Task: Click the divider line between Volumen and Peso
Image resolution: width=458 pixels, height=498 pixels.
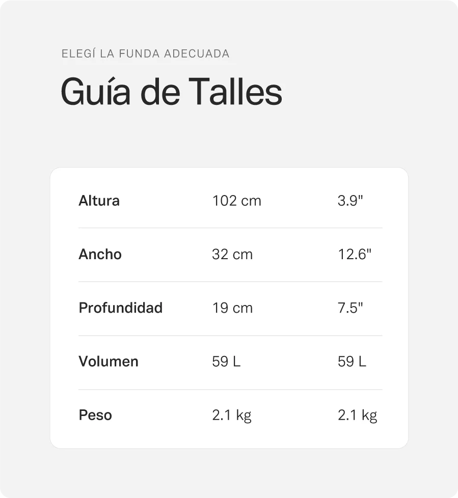Action: point(230,390)
